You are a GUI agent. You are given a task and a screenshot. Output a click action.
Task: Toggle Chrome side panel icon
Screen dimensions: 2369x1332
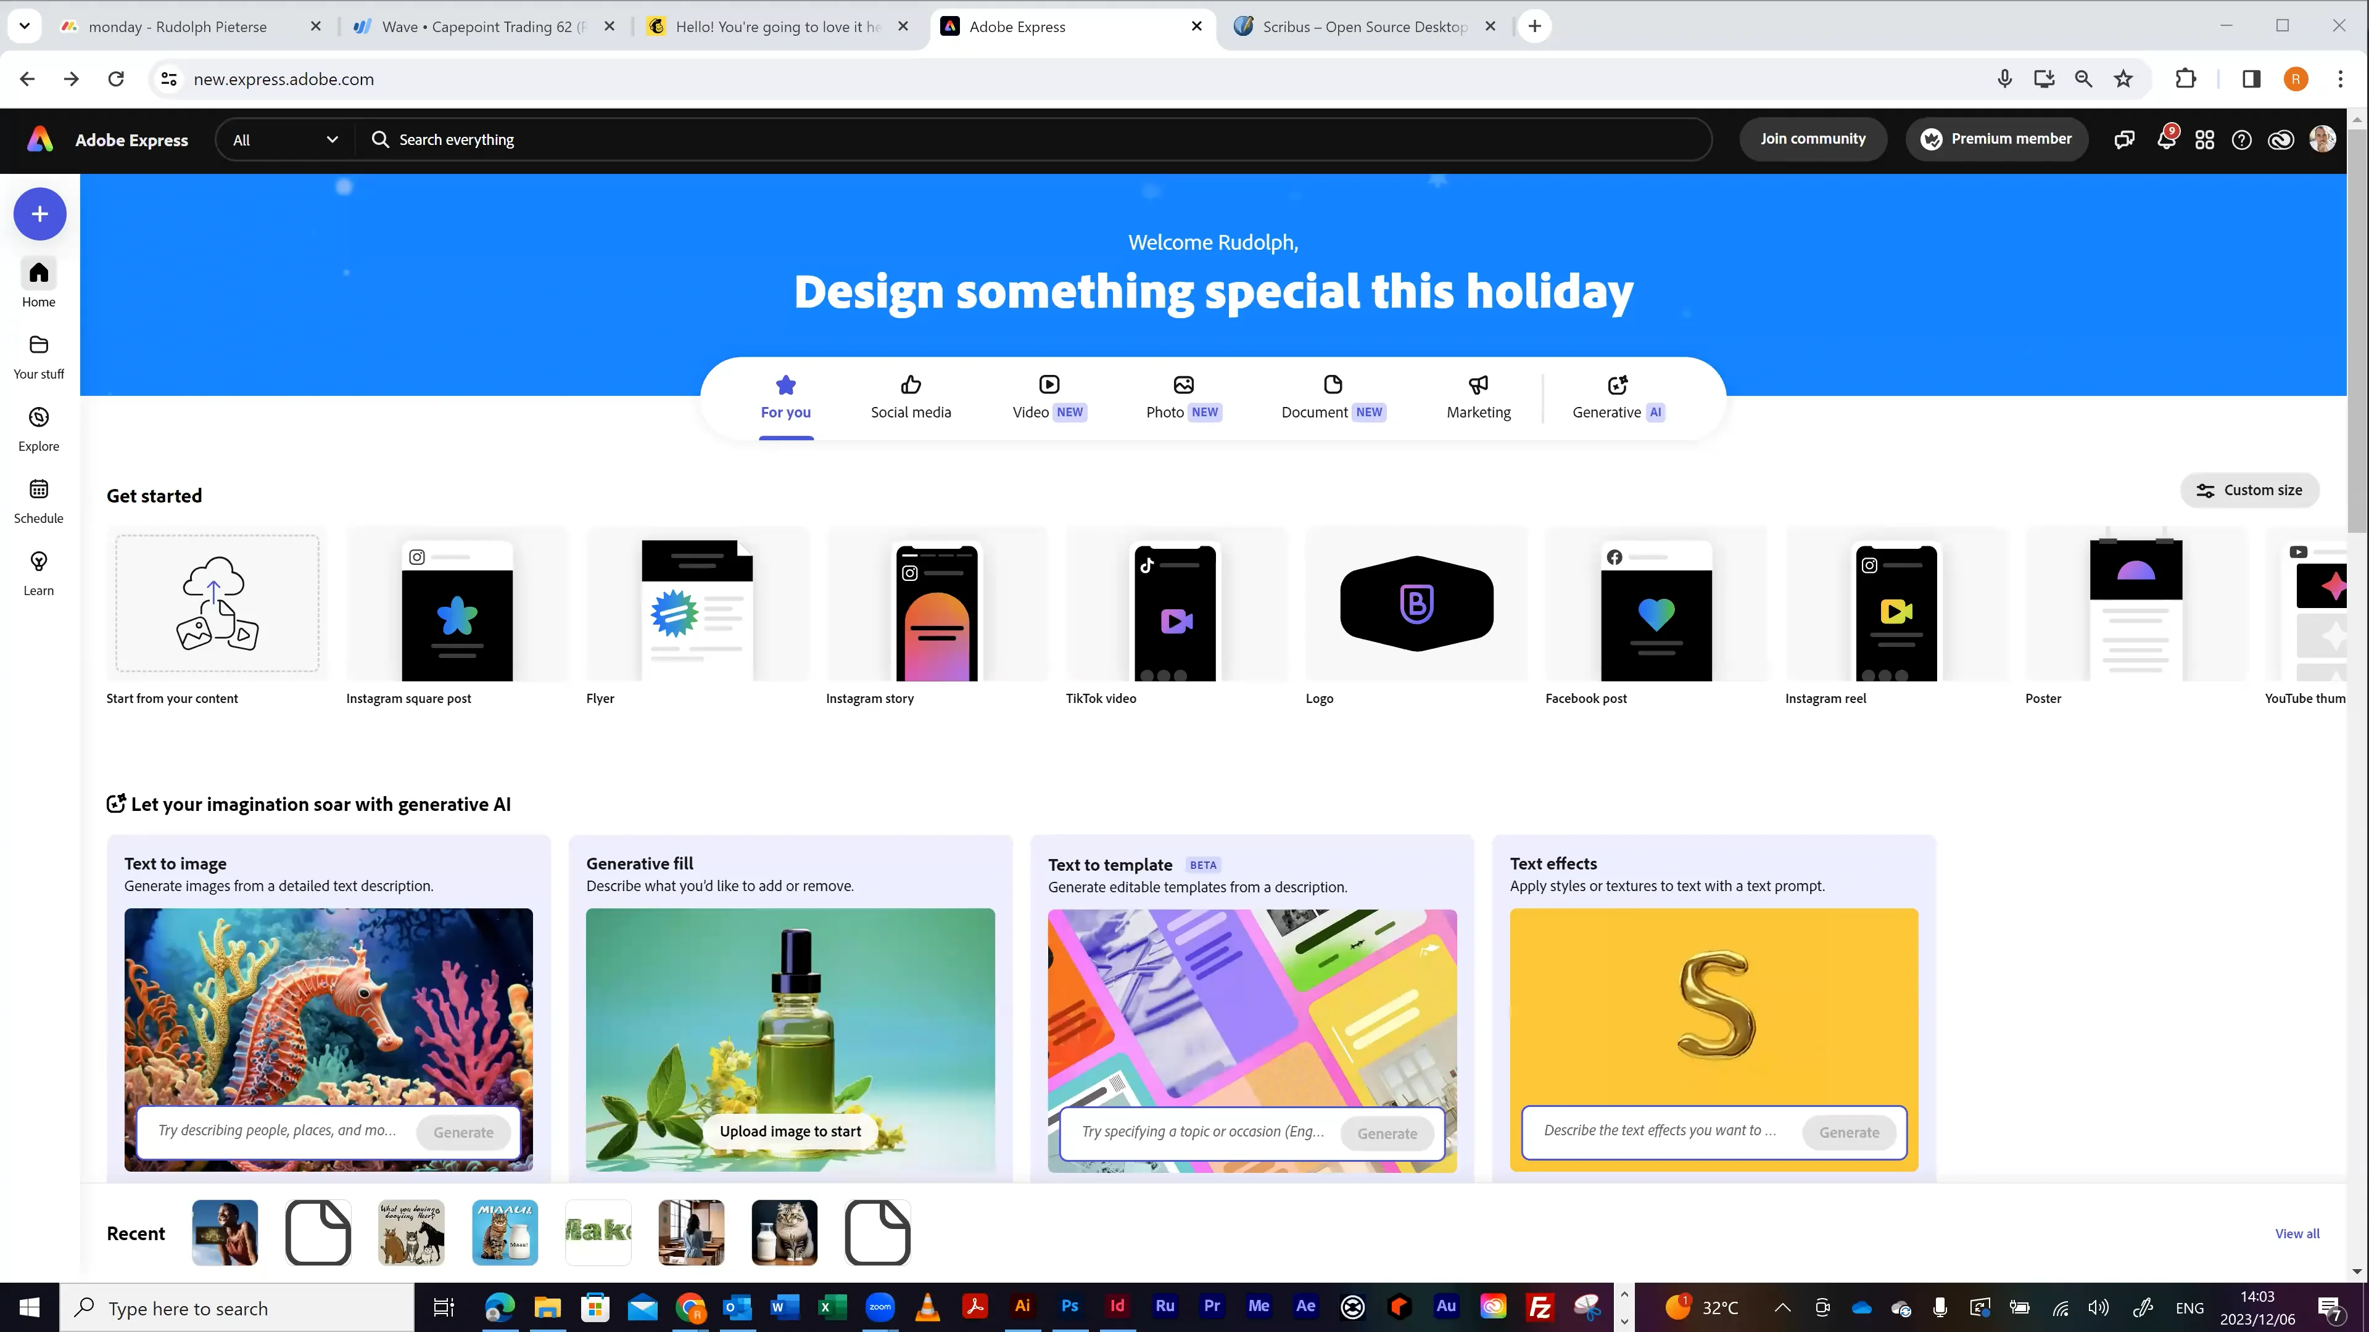pos(2251,79)
